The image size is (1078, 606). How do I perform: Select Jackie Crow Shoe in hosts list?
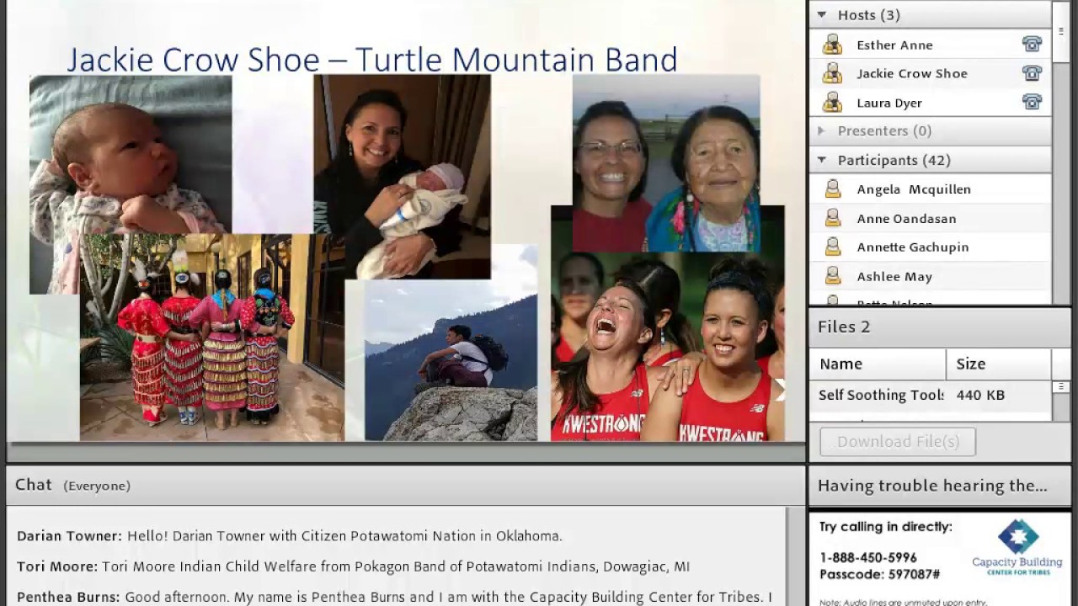930,73
